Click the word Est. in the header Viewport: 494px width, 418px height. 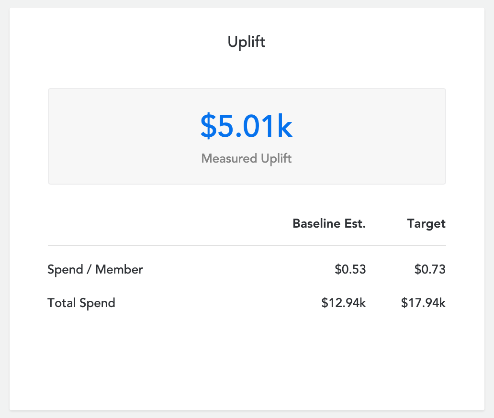[355, 223]
